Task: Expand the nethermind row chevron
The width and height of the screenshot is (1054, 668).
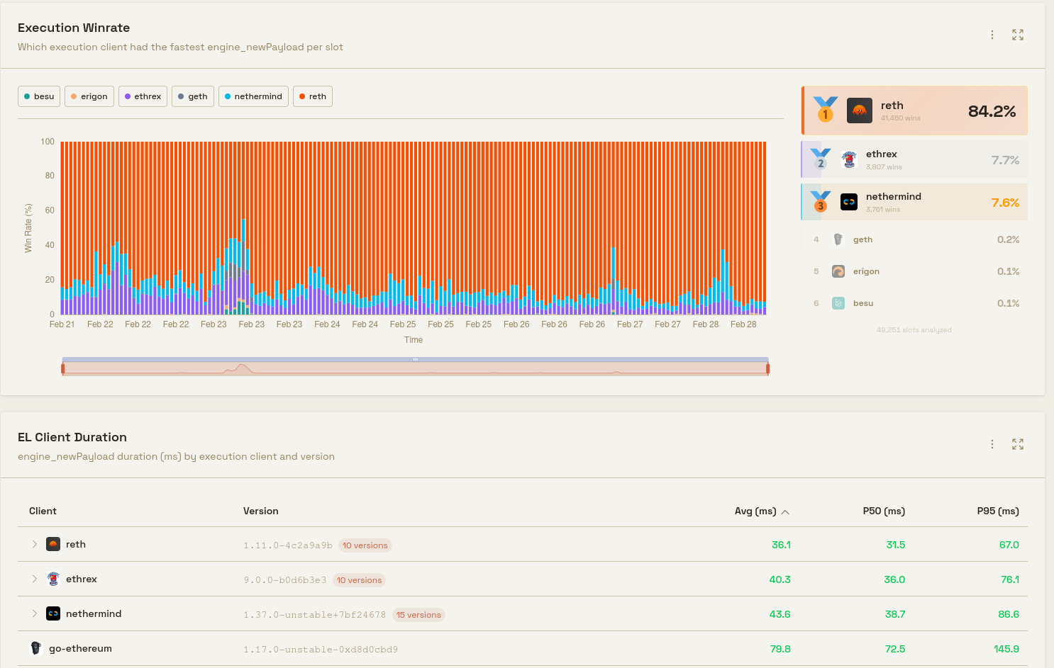Action: click(34, 613)
